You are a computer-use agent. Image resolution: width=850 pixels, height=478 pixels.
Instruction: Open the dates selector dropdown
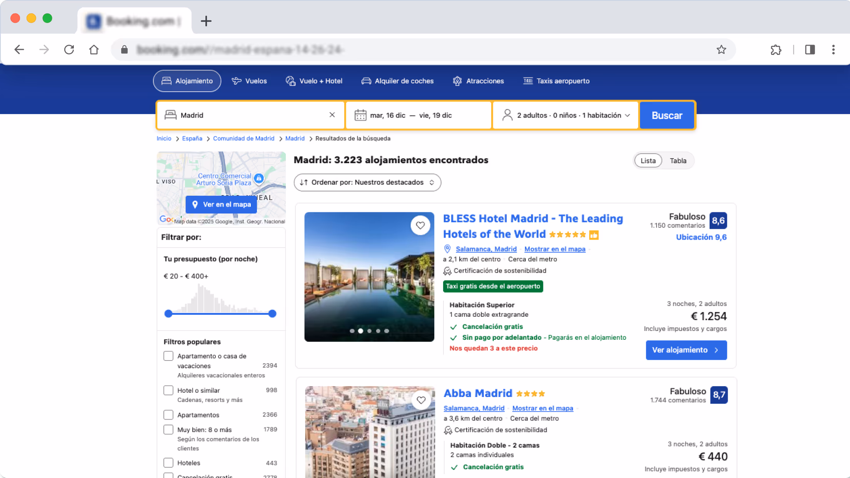pos(418,115)
